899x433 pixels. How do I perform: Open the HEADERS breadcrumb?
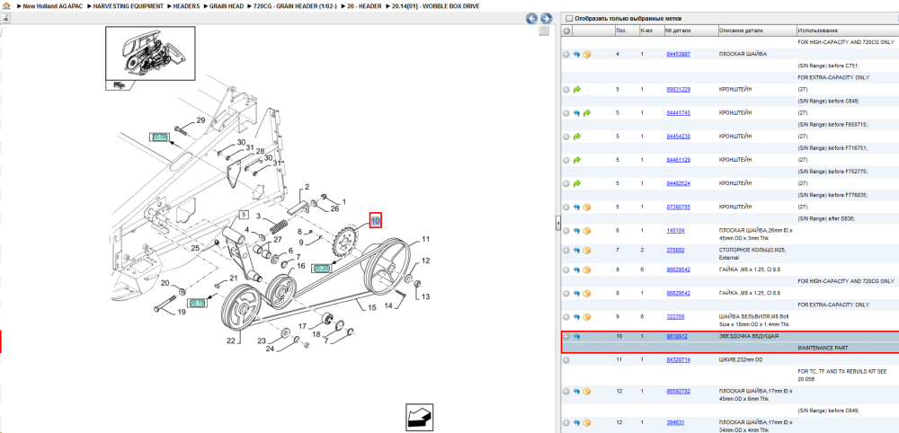click(186, 5)
